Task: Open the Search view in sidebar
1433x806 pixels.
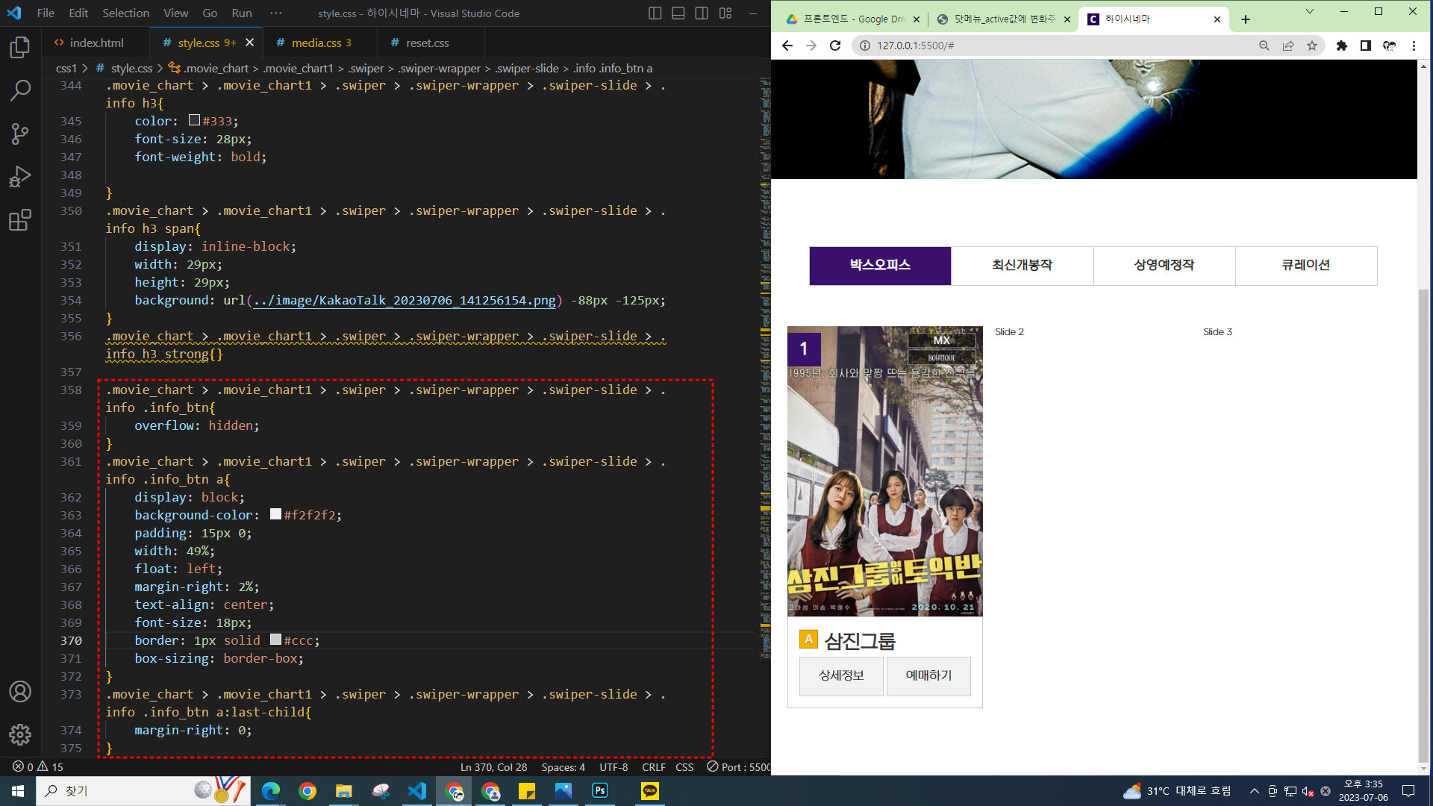Action: [x=20, y=91]
